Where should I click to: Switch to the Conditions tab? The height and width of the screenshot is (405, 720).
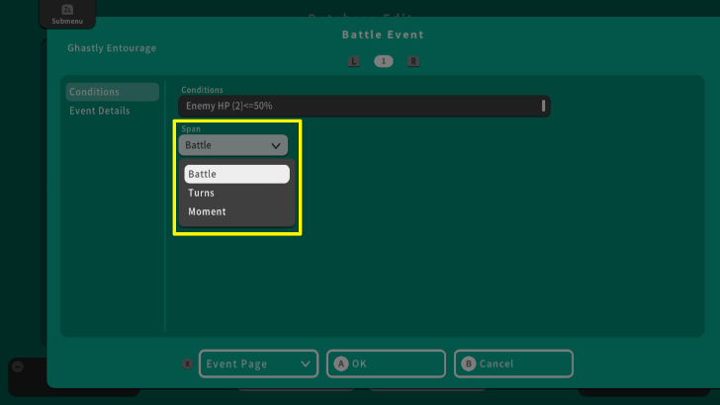[x=112, y=92]
